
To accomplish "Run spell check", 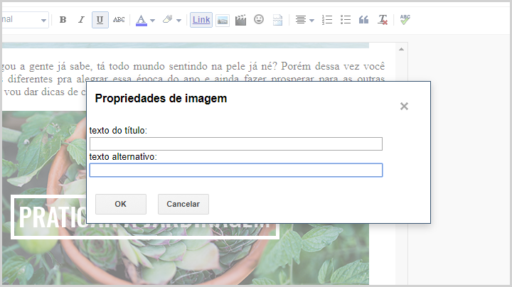I will (x=405, y=20).
